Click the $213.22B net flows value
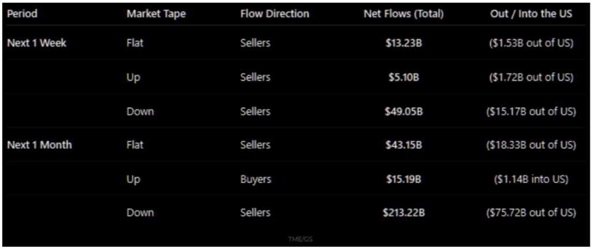The width and height of the screenshot is (591, 249). [x=404, y=213]
